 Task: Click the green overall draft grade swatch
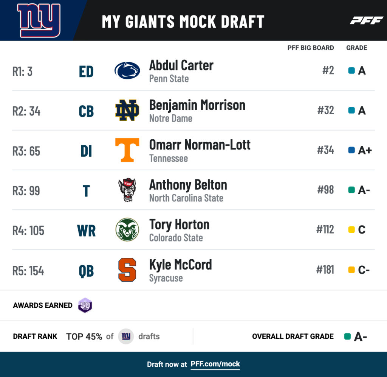pos(348,336)
